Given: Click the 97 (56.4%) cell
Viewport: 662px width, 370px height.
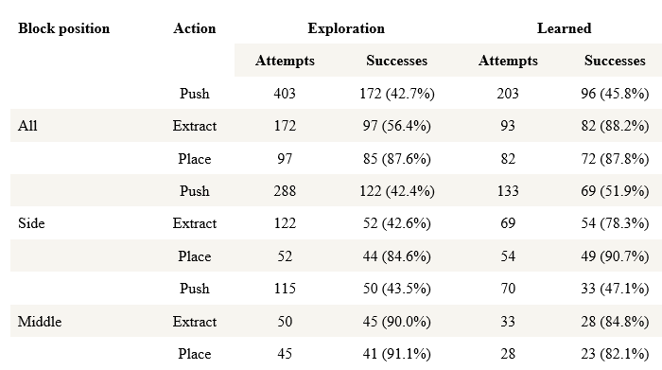Looking at the screenshot, I should [397, 126].
